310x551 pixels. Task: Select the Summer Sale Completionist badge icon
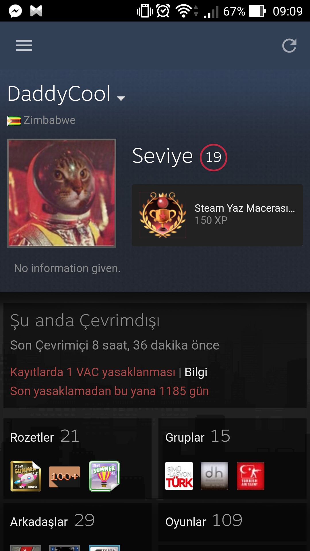26,476
